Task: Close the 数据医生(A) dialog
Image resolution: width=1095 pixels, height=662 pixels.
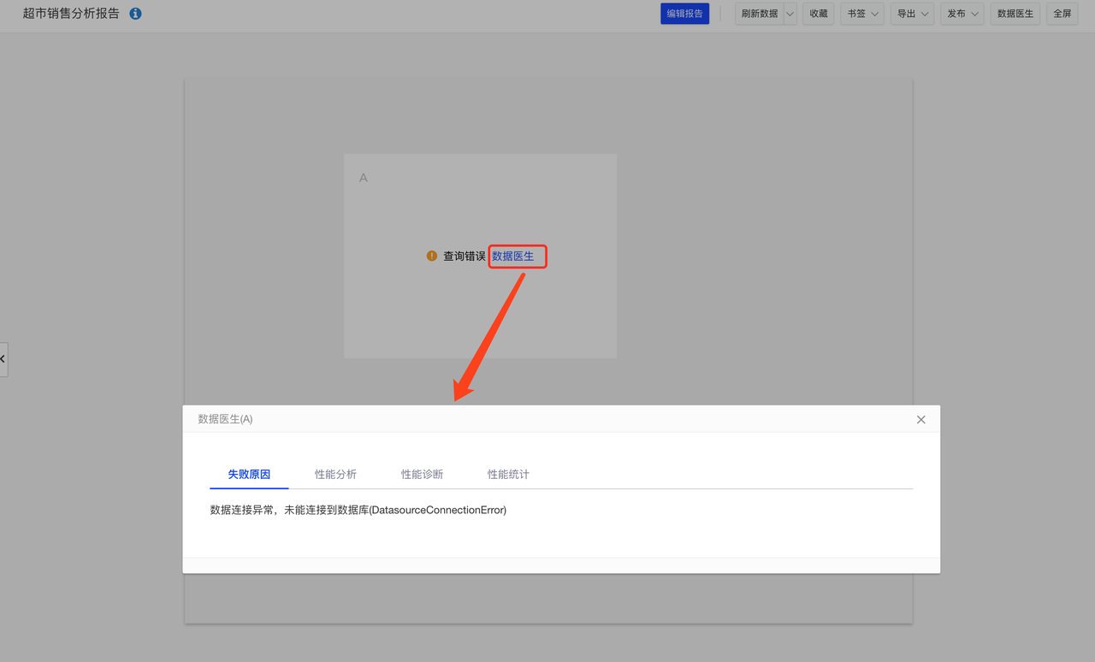Action: tap(920, 419)
